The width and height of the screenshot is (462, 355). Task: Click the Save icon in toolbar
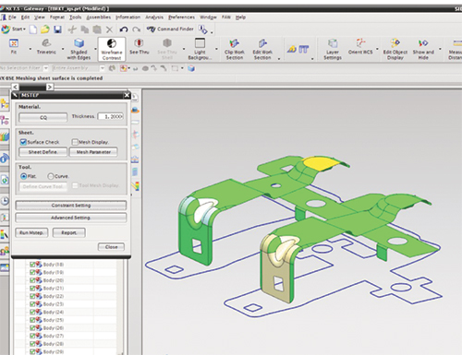(x=57, y=30)
